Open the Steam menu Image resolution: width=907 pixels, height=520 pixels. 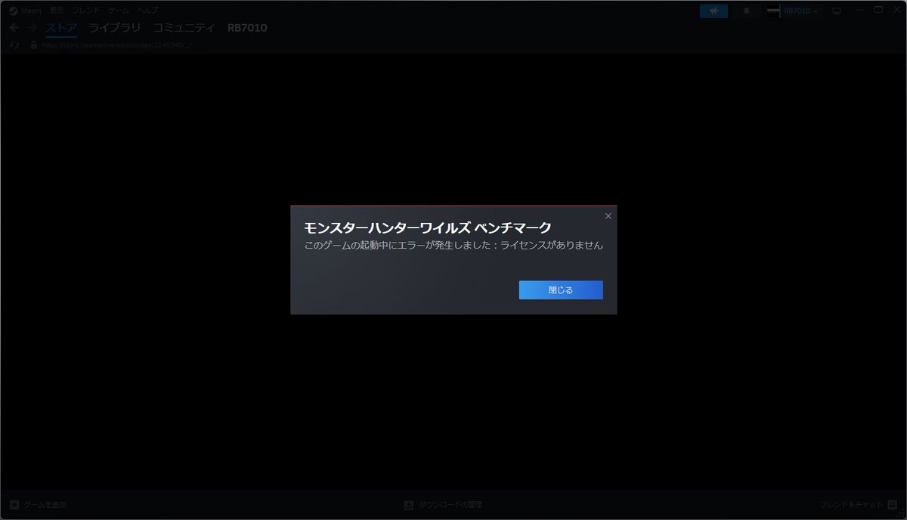pos(26,11)
